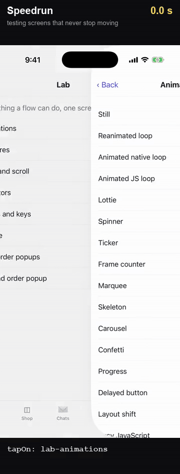Open the Progress demo entry

click(135, 372)
